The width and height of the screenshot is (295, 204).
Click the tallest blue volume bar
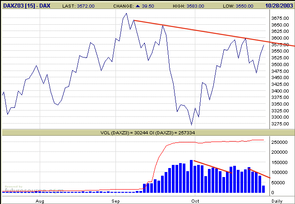(191, 176)
